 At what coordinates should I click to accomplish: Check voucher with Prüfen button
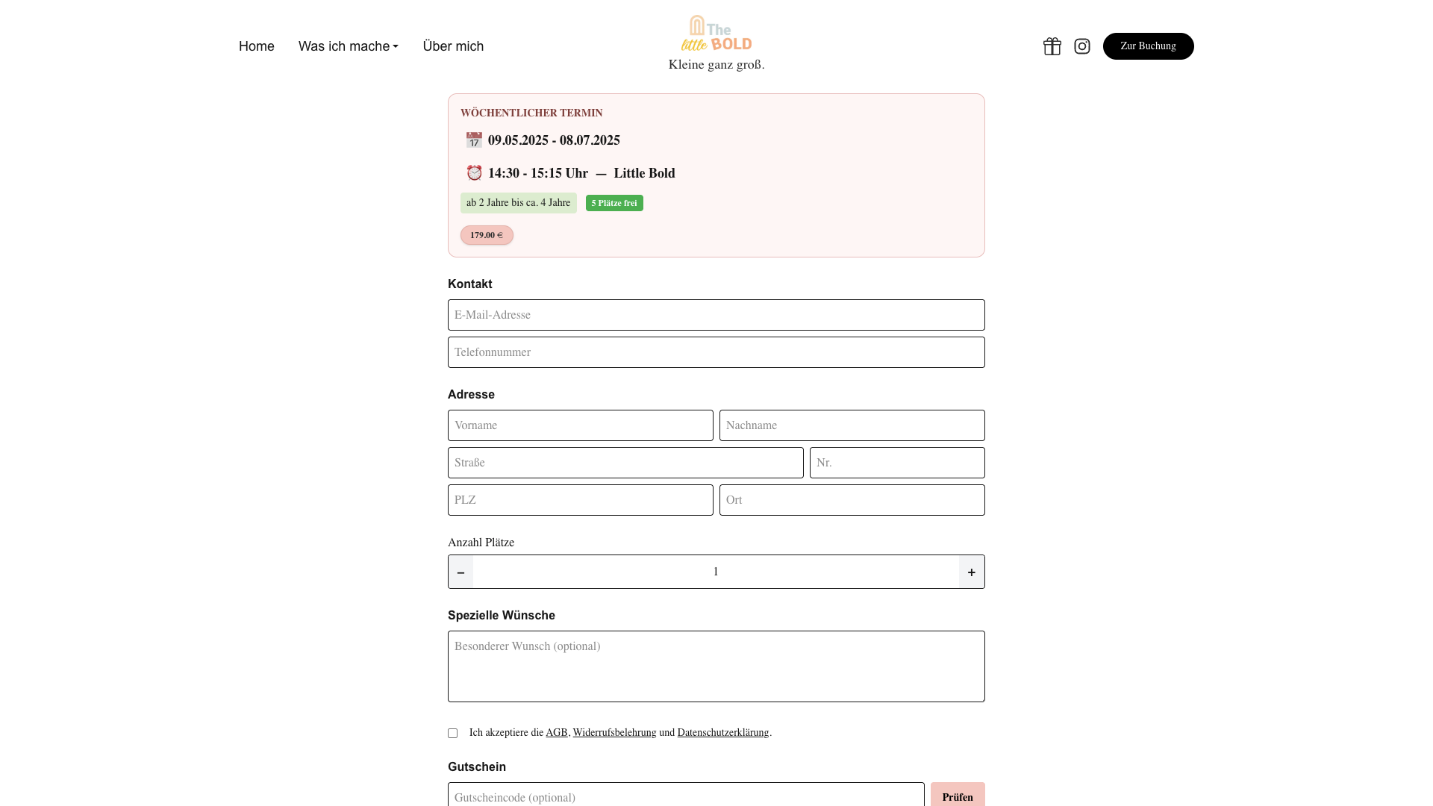click(x=958, y=796)
